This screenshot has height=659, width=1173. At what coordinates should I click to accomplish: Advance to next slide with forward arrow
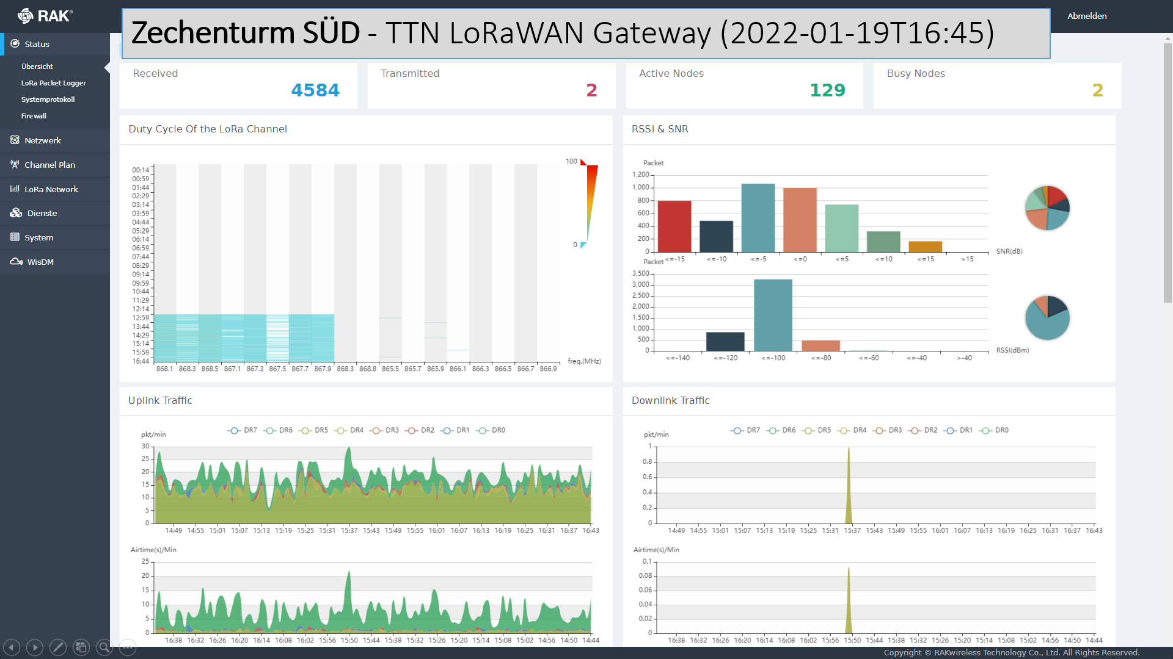35,647
